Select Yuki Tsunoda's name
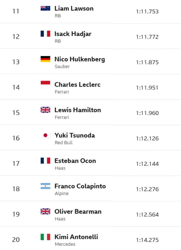Viewport: 181px width, 250px height. click(x=75, y=135)
